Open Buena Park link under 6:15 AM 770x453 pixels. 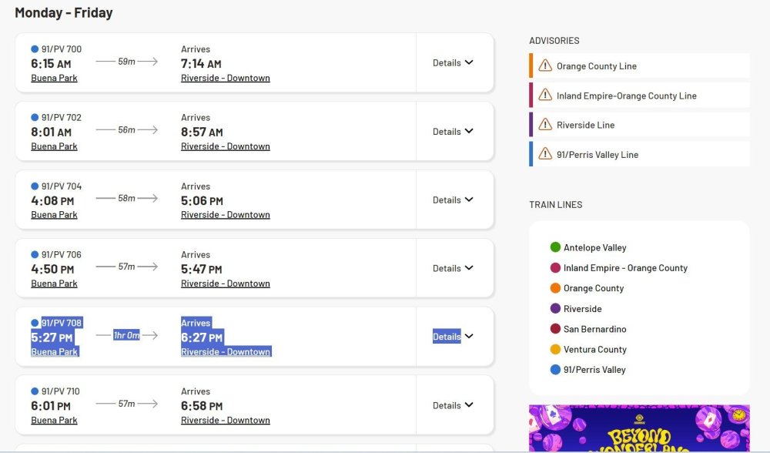tap(54, 78)
